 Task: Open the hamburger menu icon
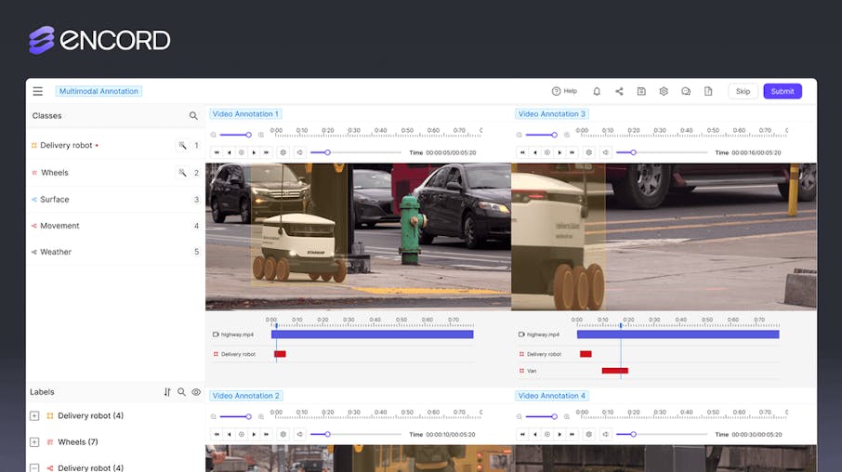pyautogui.click(x=37, y=91)
